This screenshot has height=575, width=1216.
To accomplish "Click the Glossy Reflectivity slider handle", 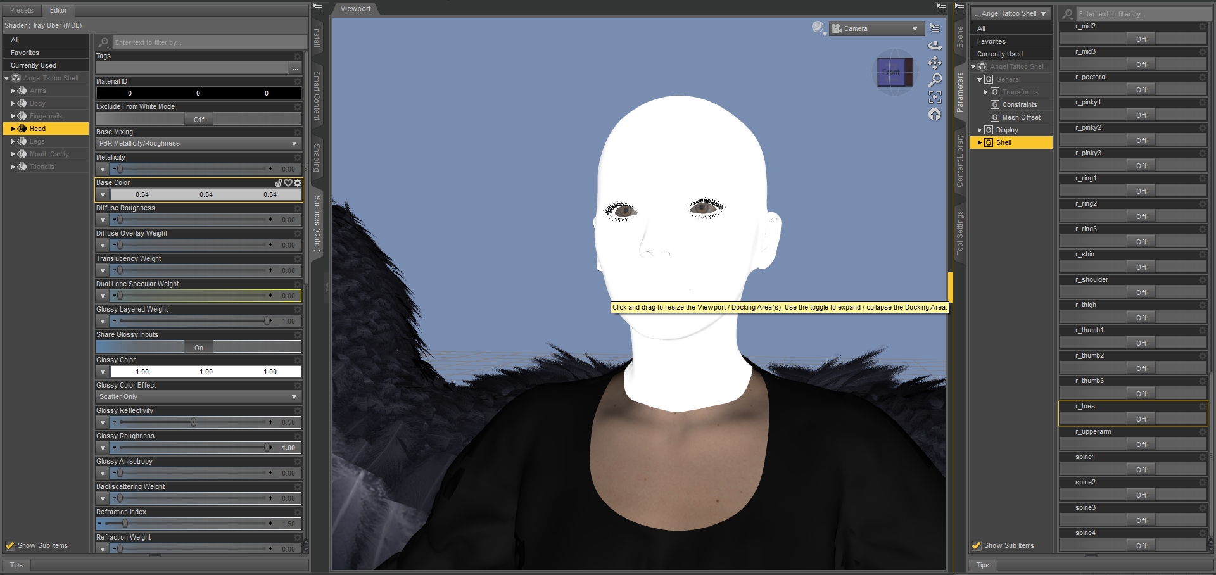I will pyautogui.click(x=194, y=422).
